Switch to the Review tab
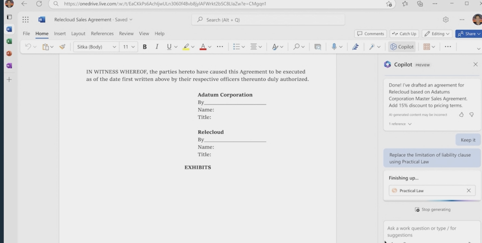 point(126,33)
